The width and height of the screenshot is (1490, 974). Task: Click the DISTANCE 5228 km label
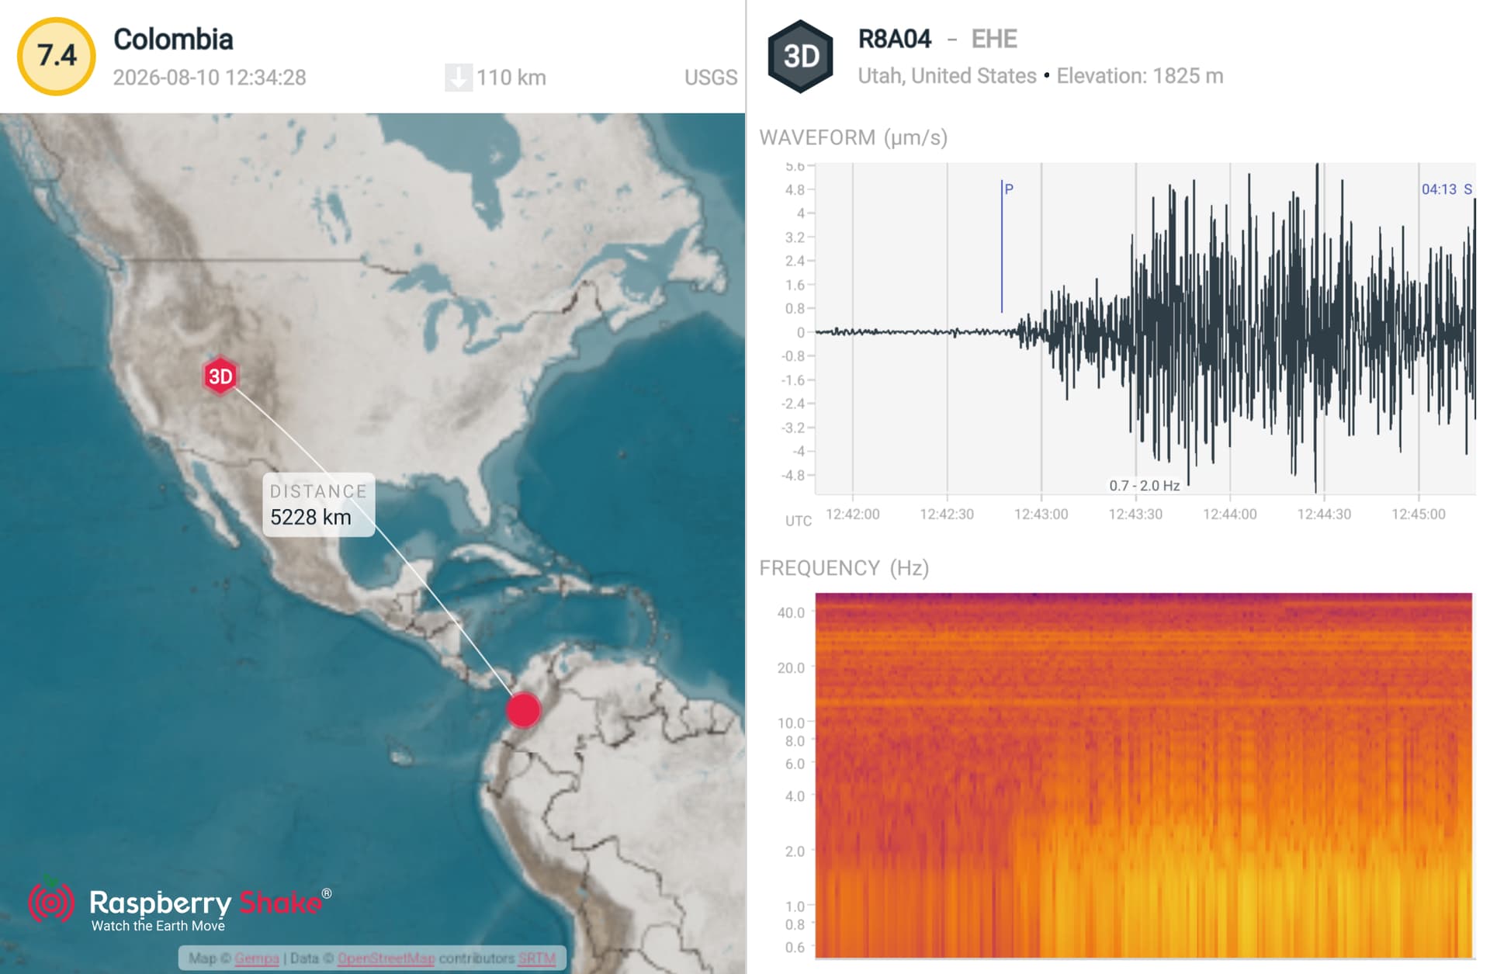point(319,505)
